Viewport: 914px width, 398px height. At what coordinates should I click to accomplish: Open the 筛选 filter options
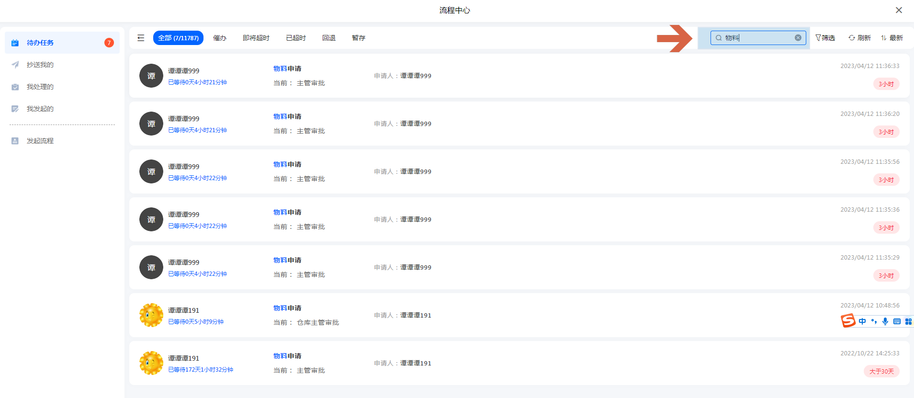825,38
